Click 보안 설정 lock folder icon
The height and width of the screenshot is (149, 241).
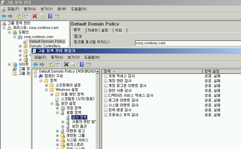click(57, 103)
